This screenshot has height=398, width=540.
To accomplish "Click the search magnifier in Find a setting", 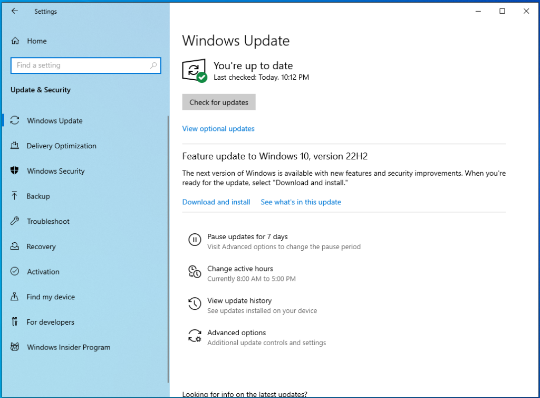I will pyautogui.click(x=153, y=65).
